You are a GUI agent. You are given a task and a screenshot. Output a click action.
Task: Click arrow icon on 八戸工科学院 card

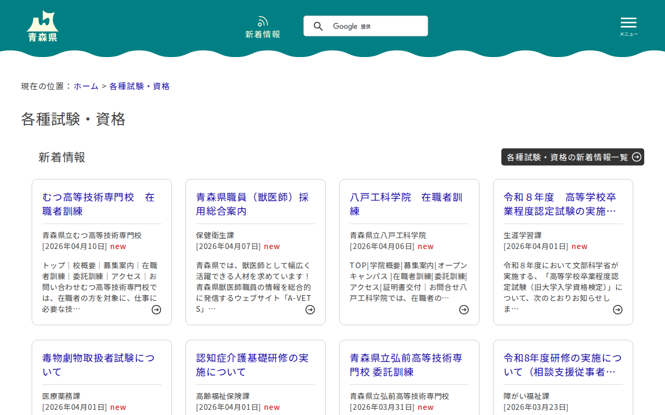coord(464,310)
